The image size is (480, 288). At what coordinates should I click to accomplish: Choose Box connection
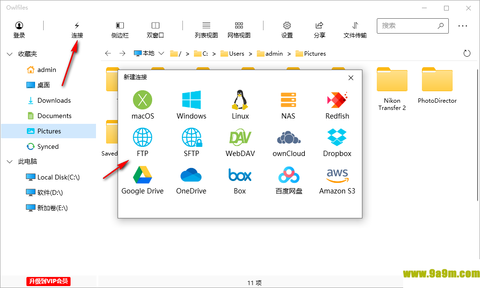click(240, 180)
